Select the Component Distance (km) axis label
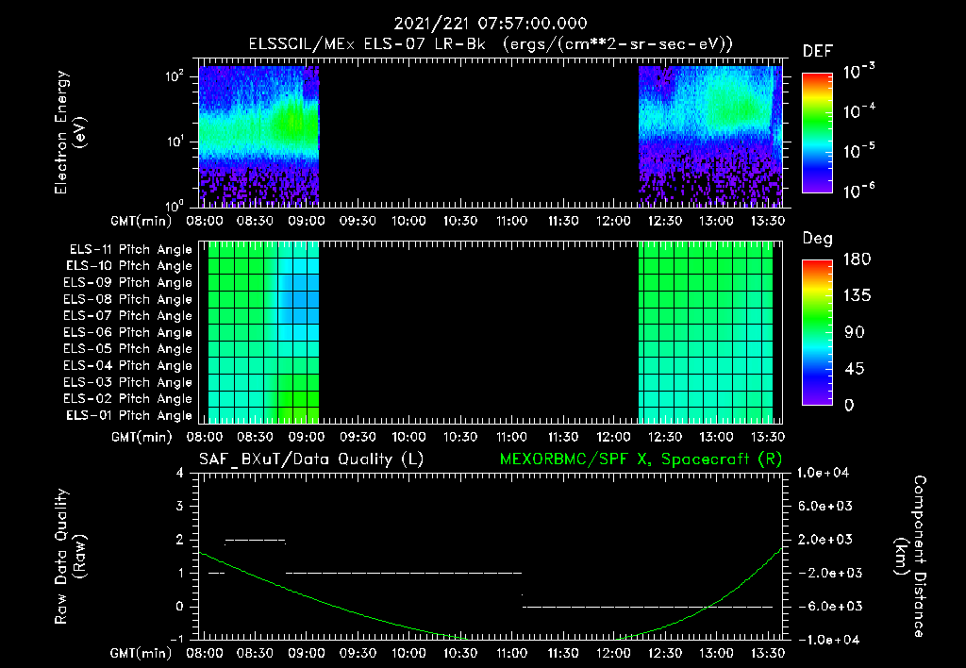This screenshot has height=668, width=966. click(x=910, y=557)
